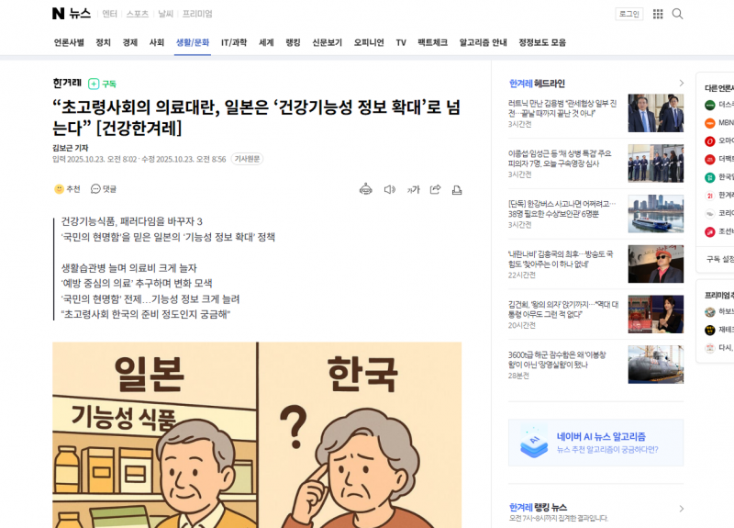Viewport: 734px width, 528px height.
Task: Open the search magnifier icon
Action: (677, 14)
